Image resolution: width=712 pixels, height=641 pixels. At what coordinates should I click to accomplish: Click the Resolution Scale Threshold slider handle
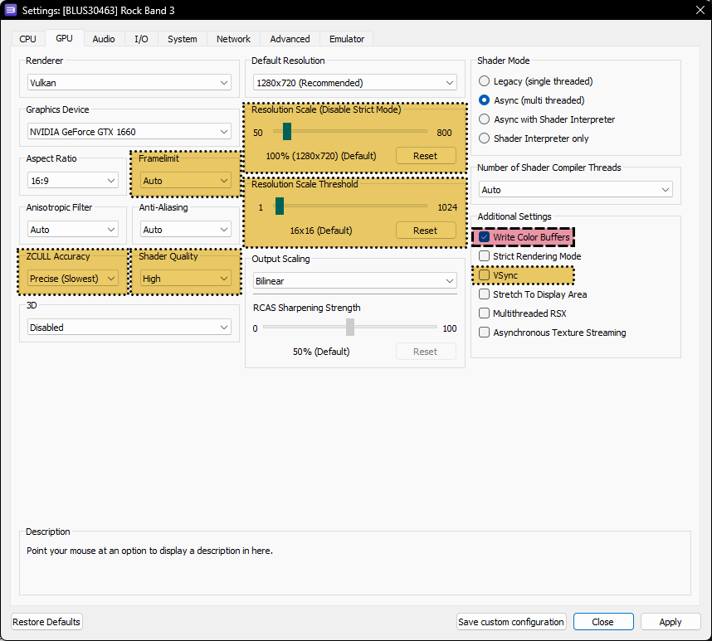point(280,206)
